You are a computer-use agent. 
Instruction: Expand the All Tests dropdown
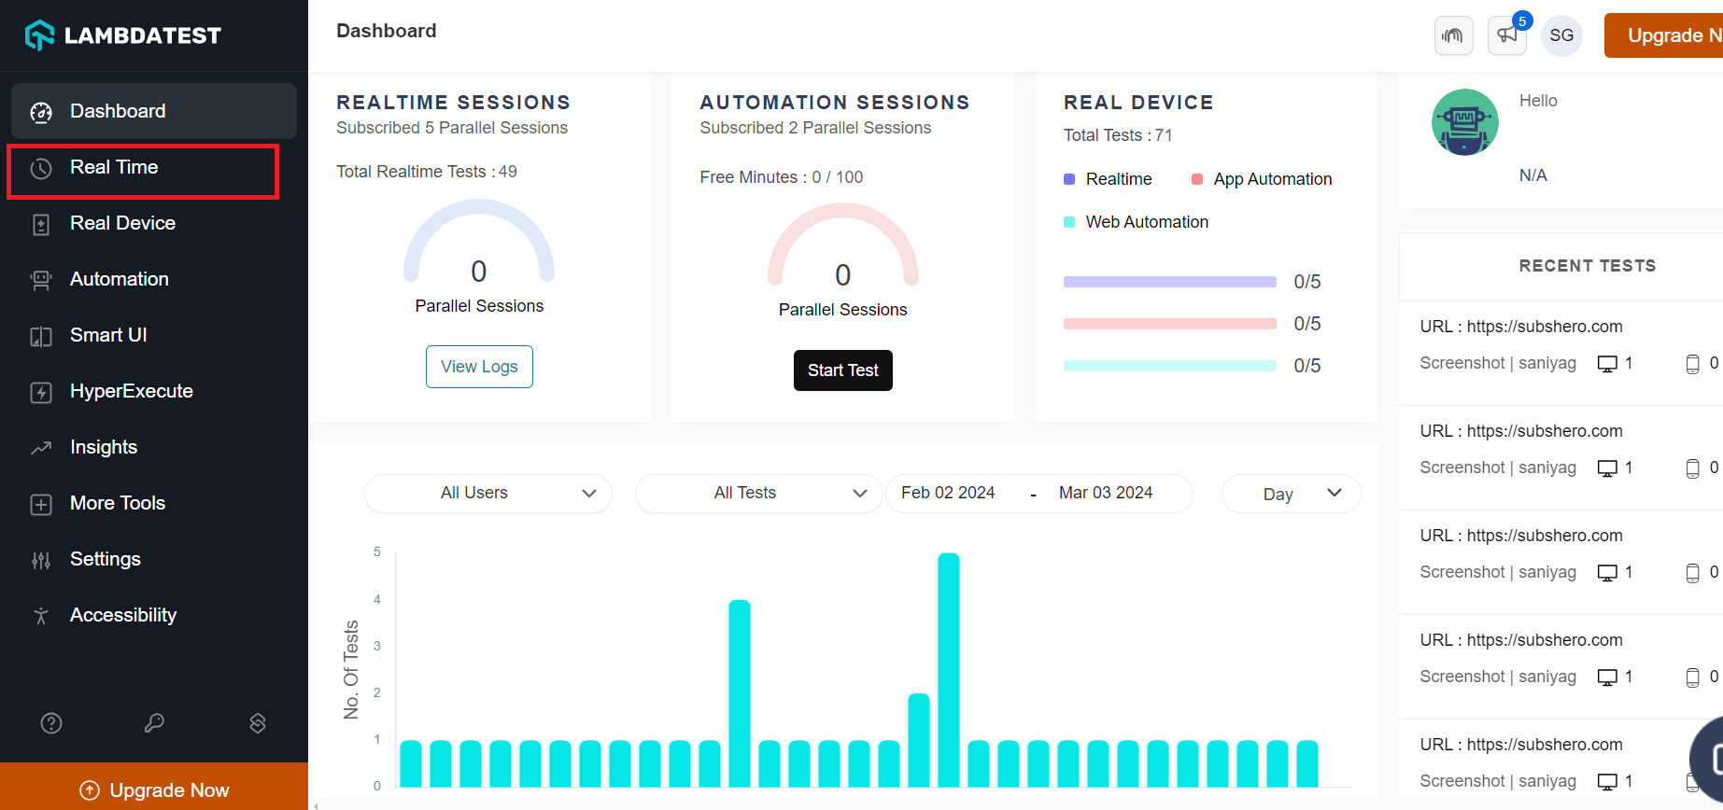click(x=758, y=493)
